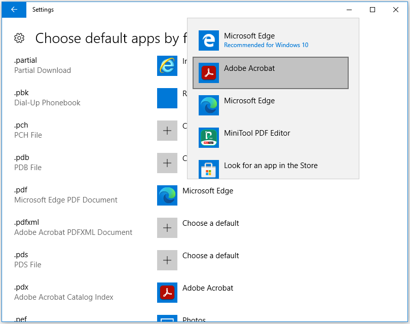Image resolution: width=410 pixels, height=324 pixels.
Task: Go back using the Settings back arrow
Action: point(14,10)
